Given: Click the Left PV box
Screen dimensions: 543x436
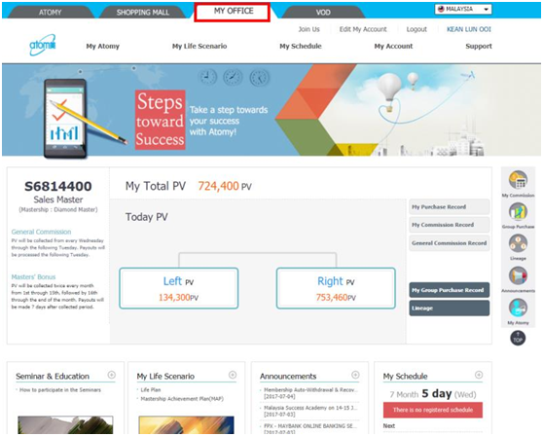Looking at the screenshot, I should click(x=179, y=288).
